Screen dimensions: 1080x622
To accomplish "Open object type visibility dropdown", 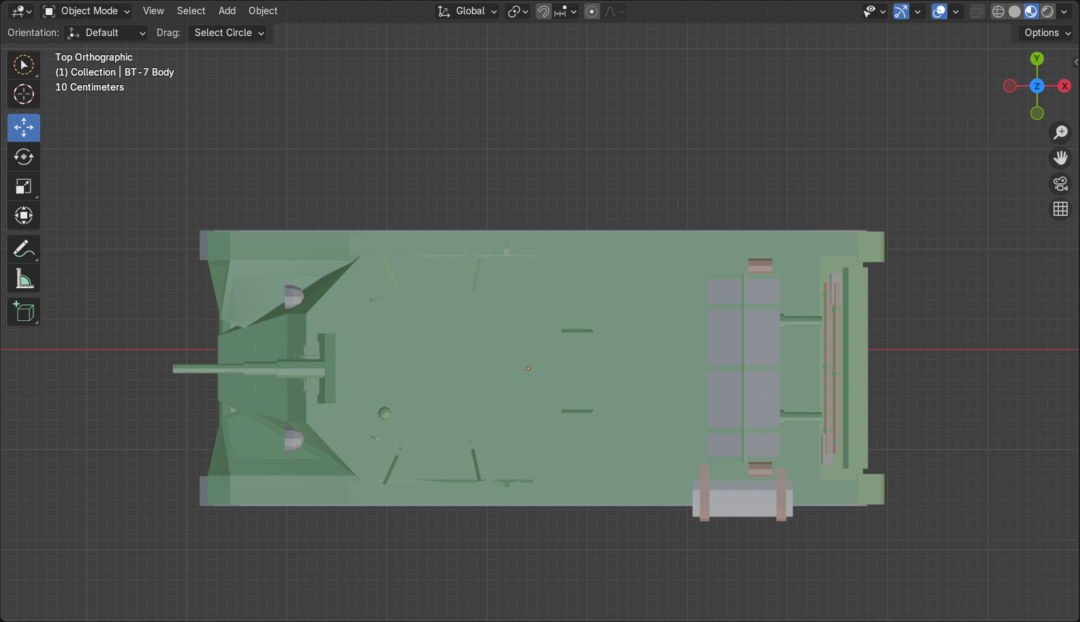I will pos(874,12).
